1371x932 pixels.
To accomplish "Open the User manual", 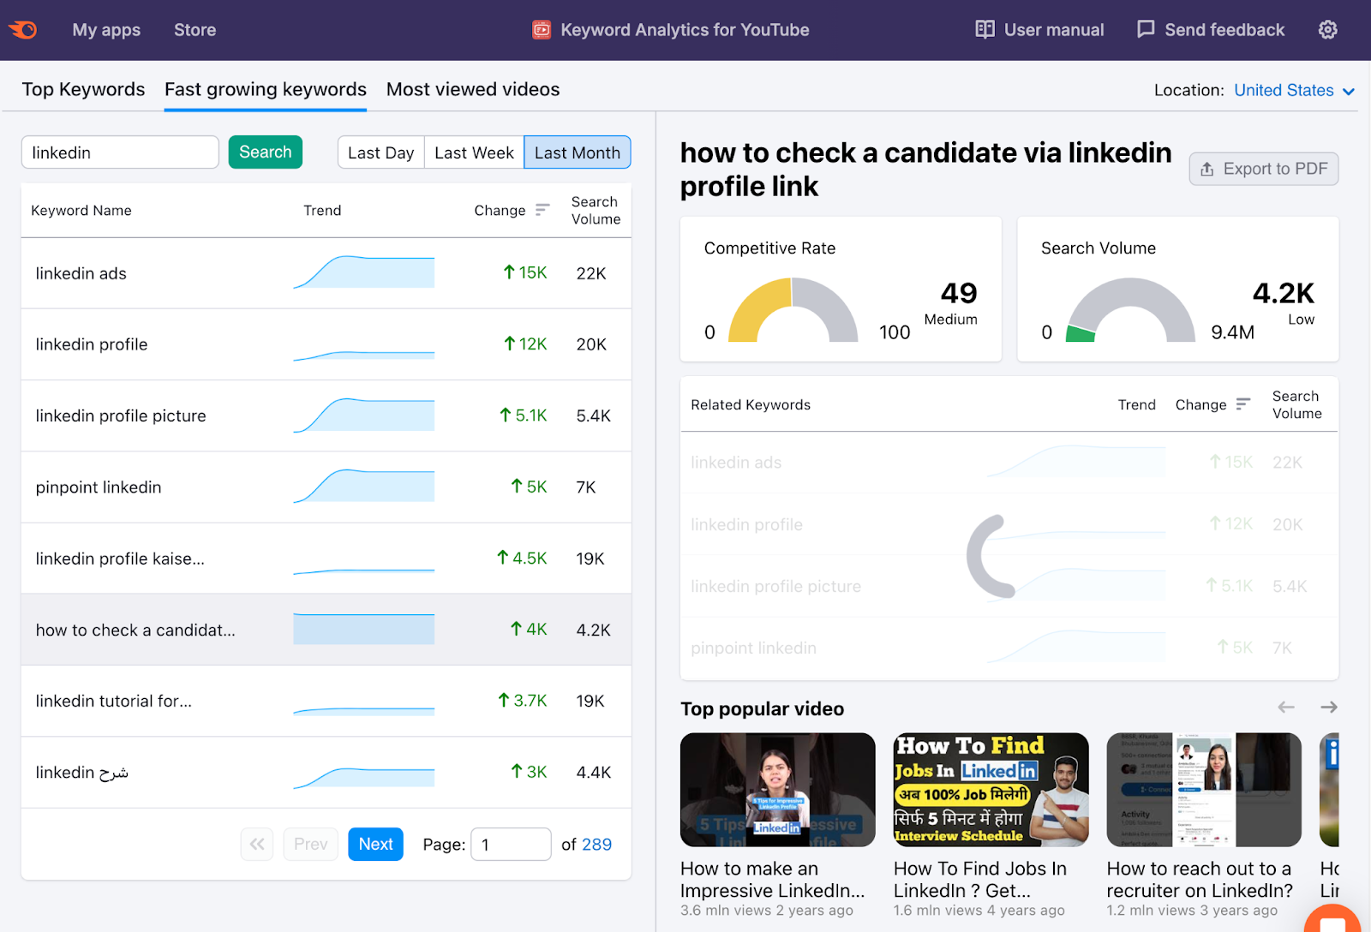I will tap(1039, 29).
